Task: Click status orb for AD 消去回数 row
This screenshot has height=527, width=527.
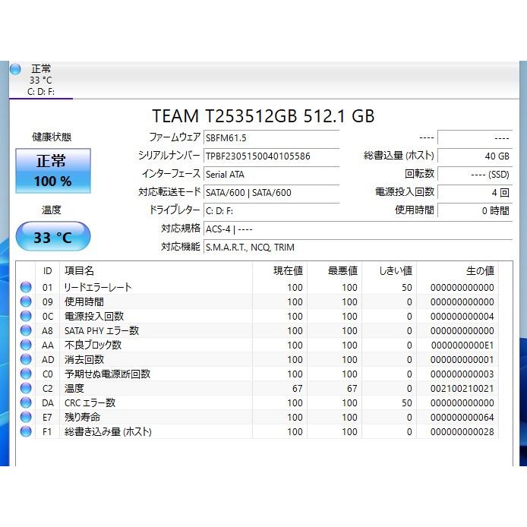Action: (26, 360)
